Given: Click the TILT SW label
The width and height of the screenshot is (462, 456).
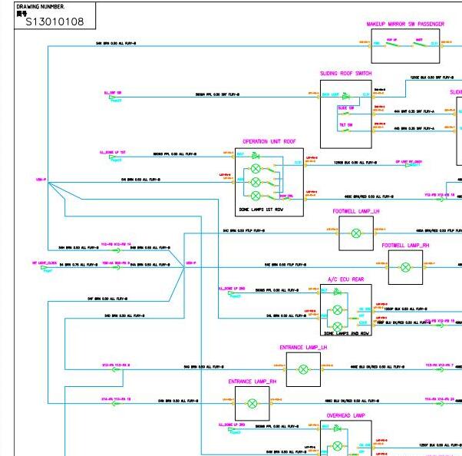Looking at the screenshot, I should point(346,125).
